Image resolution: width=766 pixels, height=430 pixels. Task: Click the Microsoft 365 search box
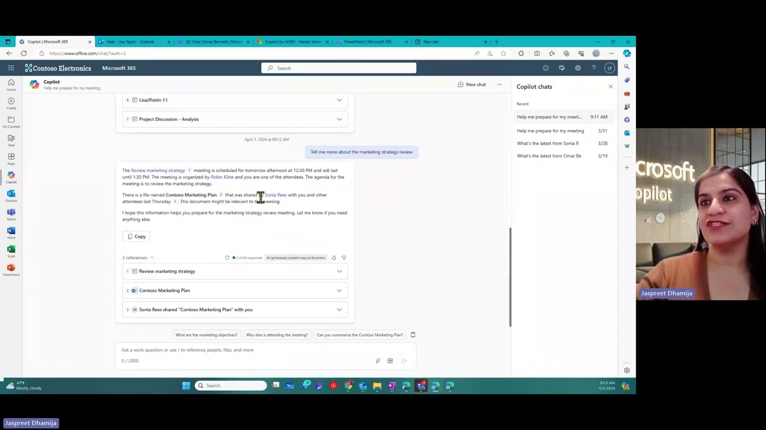coord(339,68)
